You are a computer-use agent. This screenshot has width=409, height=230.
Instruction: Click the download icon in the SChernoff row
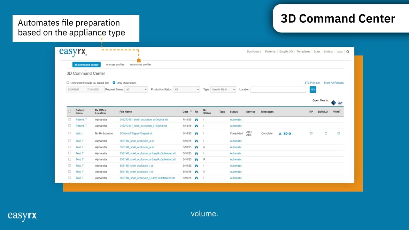point(280,134)
